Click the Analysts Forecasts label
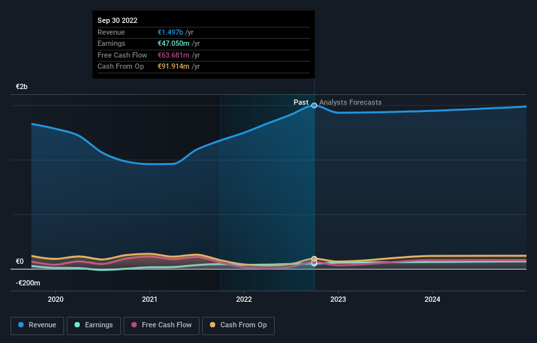The height and width of the screenshot is (343, 537). pyautogui.click(x=351, y=102)
